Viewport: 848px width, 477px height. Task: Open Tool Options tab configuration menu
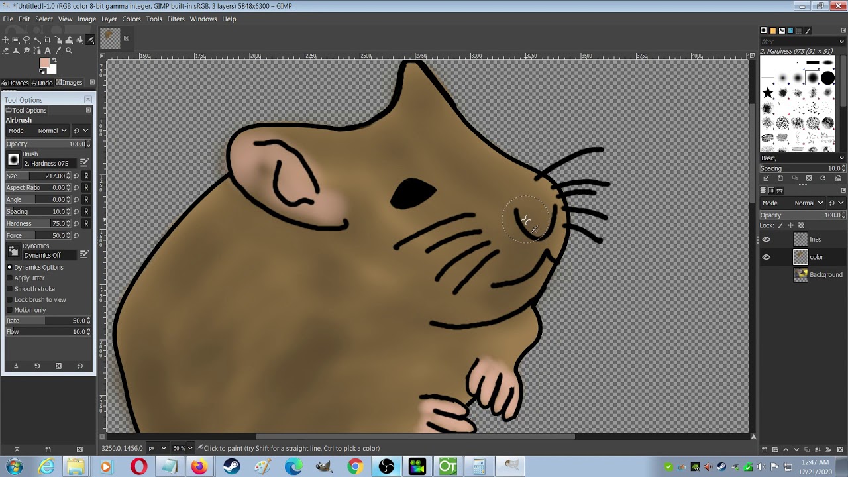(x=88, y=110)
